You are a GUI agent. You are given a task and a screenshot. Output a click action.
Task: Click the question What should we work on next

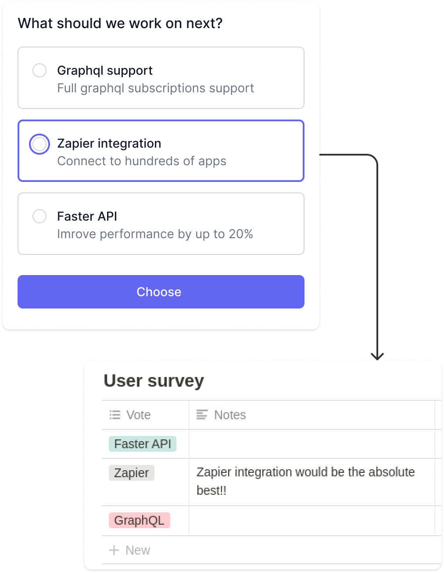coord(120,23)
